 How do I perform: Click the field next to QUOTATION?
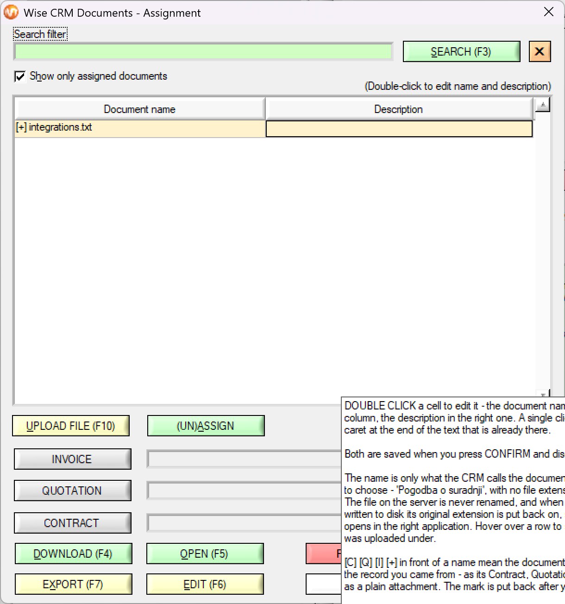pos(244,491)
